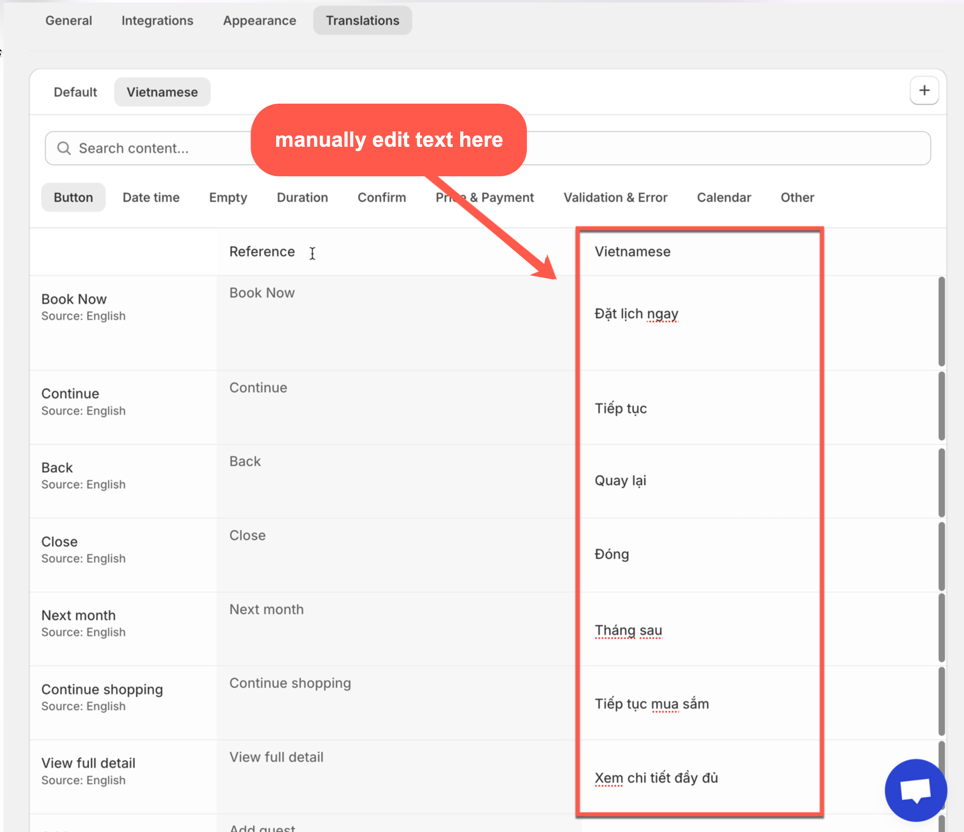The height and width of the screenshot is (832, 964).
Task: Click the search magnifier icon
Action: click(64, 149)
